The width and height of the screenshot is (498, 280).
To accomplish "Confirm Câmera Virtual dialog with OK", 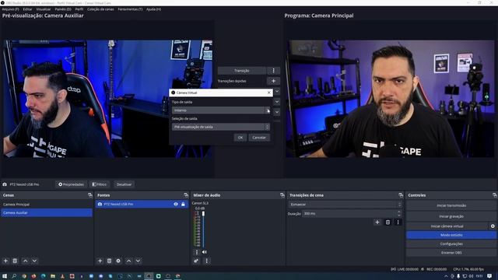I will [x=240, y=138].
